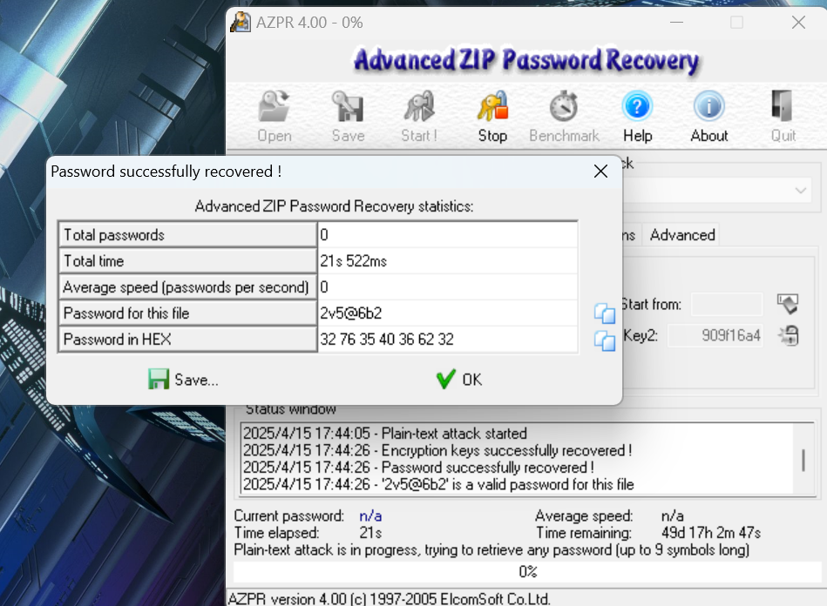This screenshot has height=606, width=827.
Task: Copy the recovered password to clipboard
Action: pyautogui.click(x=605, y=313)
